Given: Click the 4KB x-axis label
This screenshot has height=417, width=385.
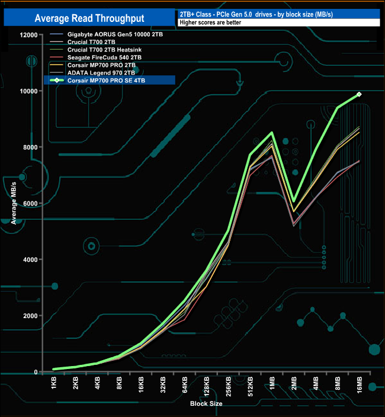Looking at the screenshot, I should coord(97,383).
